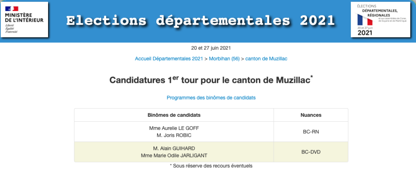Click the BC-RN nuance cell

click(311, 132)
